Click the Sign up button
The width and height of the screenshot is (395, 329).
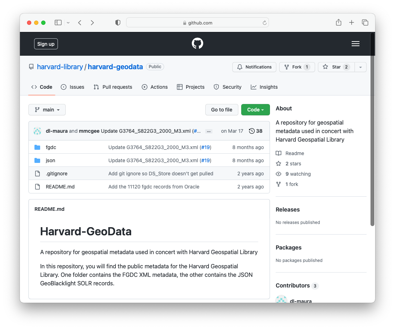(x=46, y=44)
